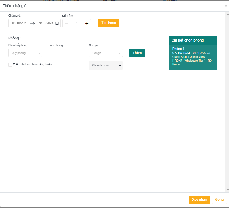The height and width of the screenshot is (208, 229).
Task: Open the Chọn dịch vụ dropdown
Action: (x=106, y=65)
